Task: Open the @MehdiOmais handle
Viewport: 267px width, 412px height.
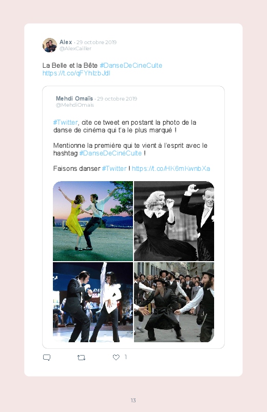Action: pos(74,105)
